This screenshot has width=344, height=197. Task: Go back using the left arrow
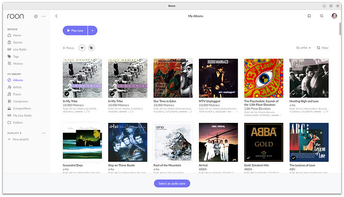tap(56, 16)
